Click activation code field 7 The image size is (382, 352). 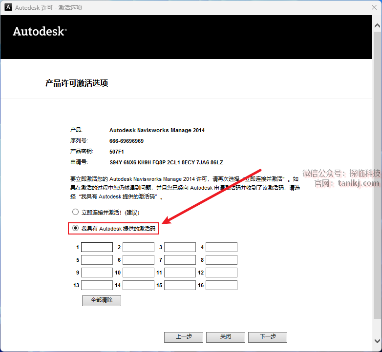180,260
